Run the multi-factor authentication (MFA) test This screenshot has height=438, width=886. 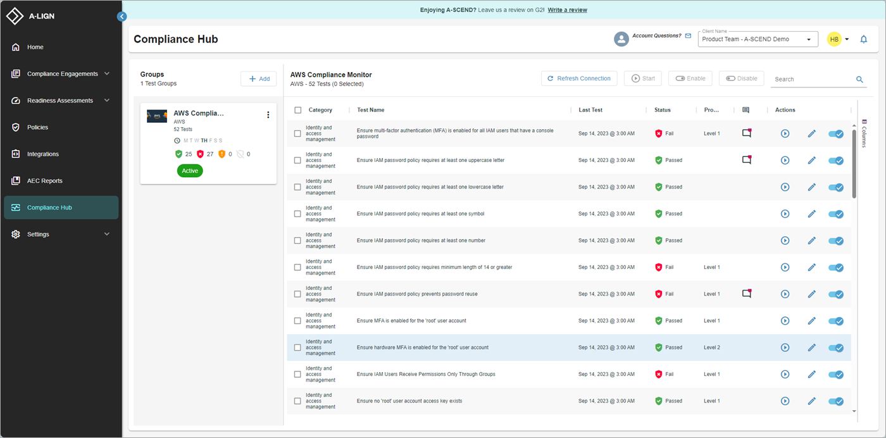785,134
